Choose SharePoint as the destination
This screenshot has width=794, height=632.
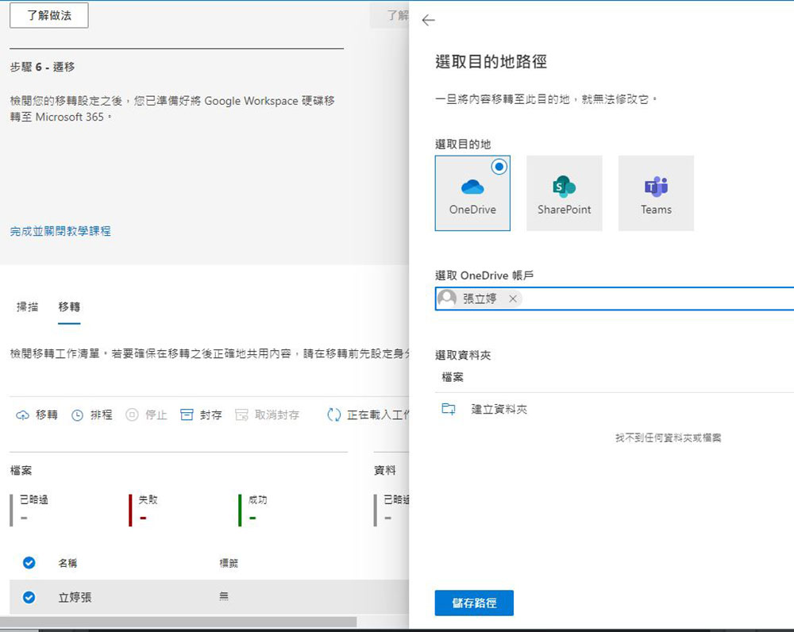[x=564, y=193]
